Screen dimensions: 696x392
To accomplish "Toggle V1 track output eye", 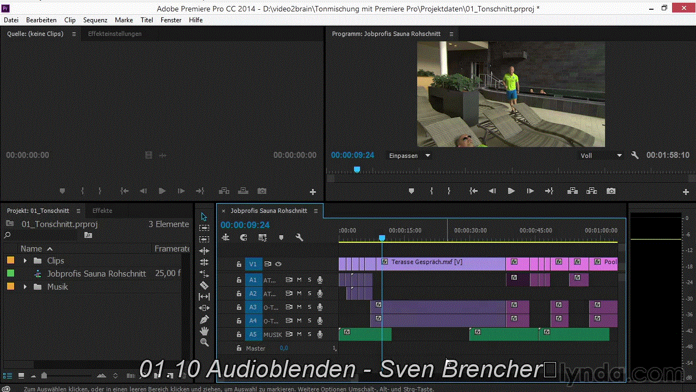I will pos(278,264).
